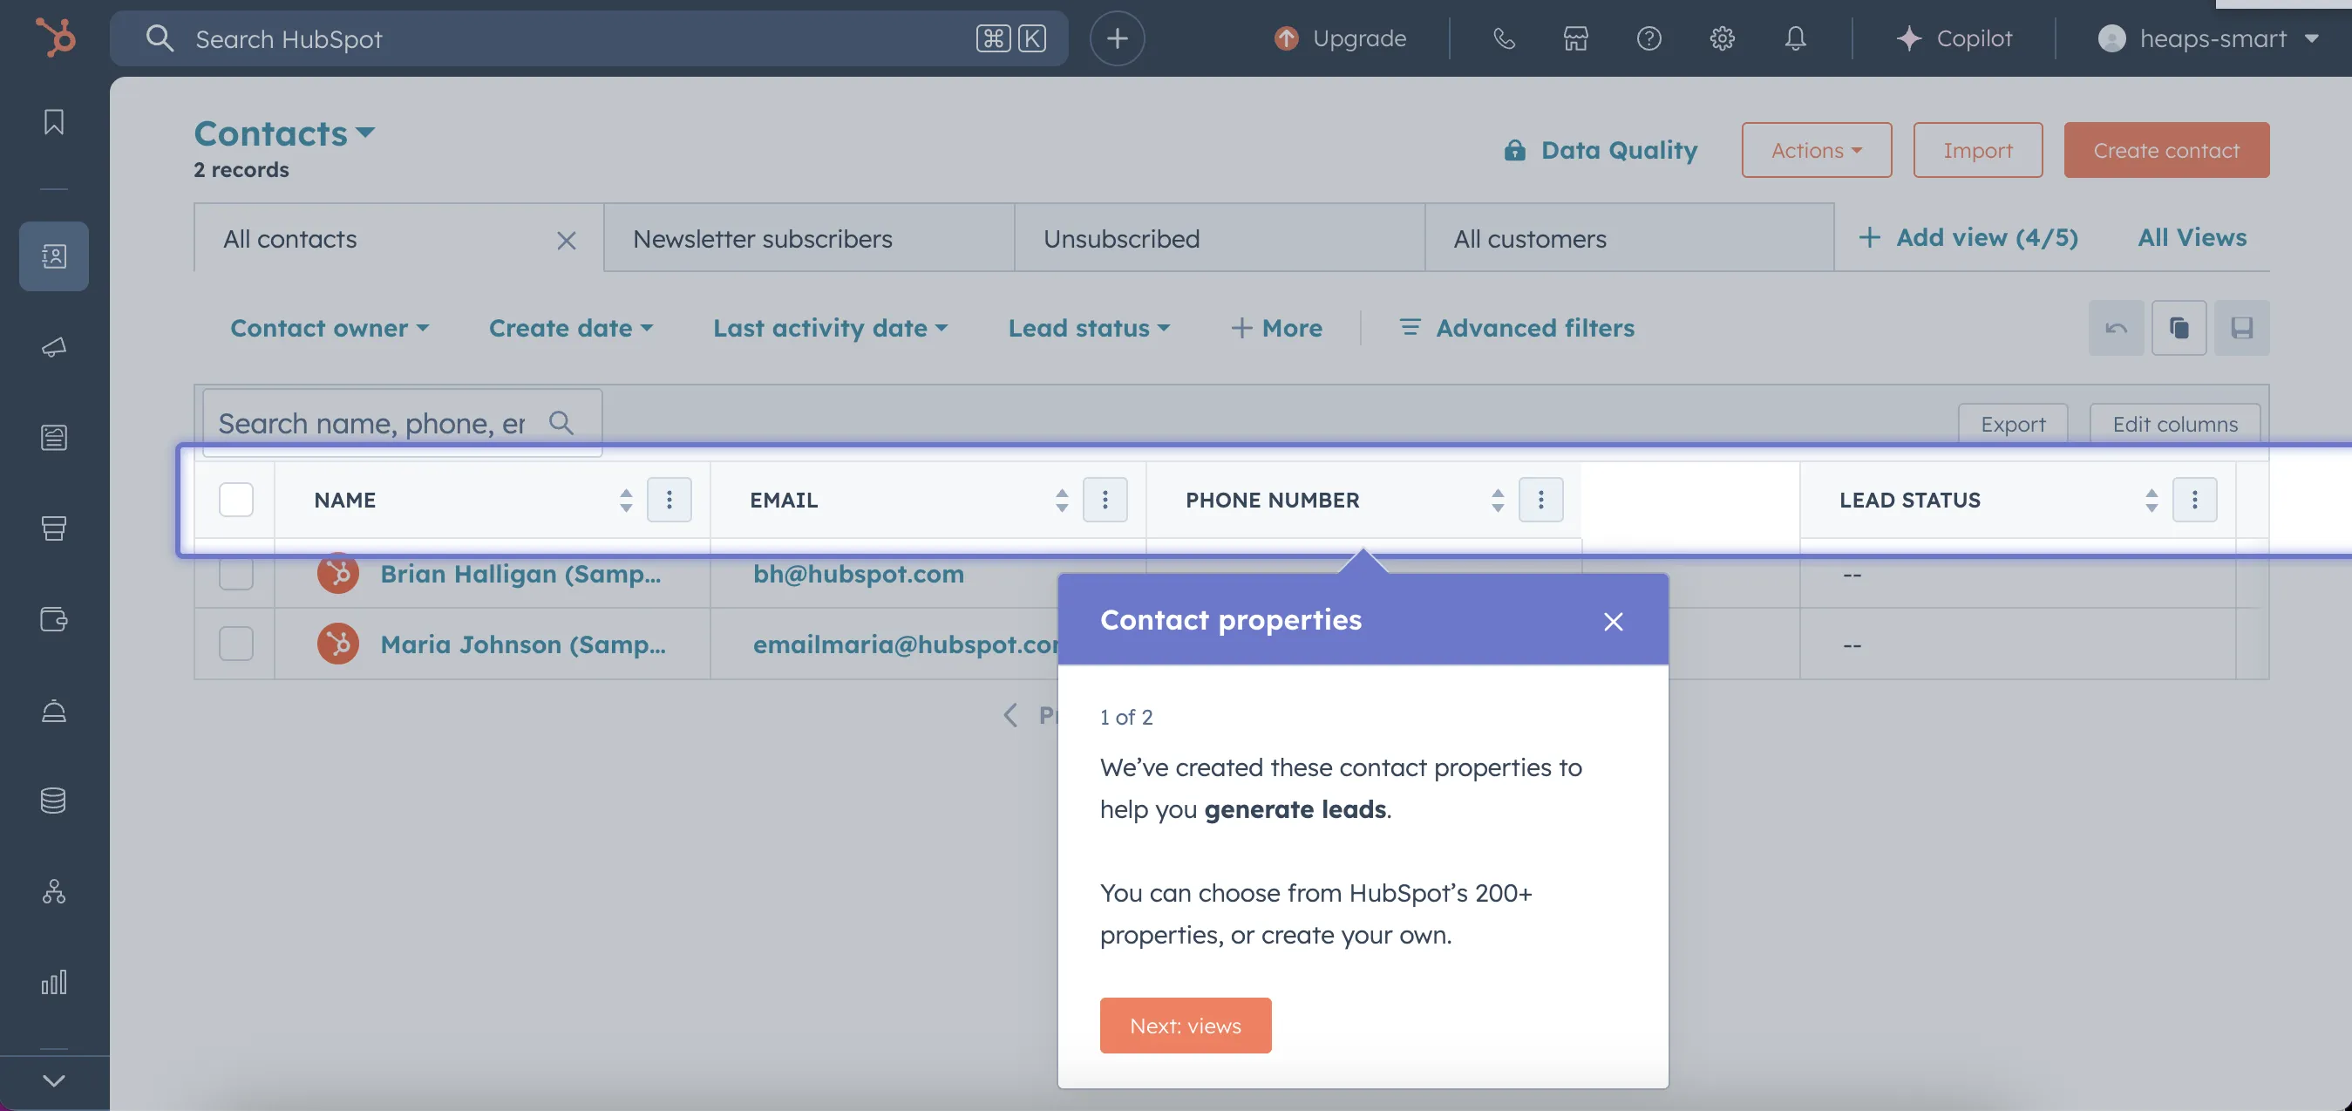
Task: Expand Contact owner filter
Action: pyautogui.click(x=330, y=328)
